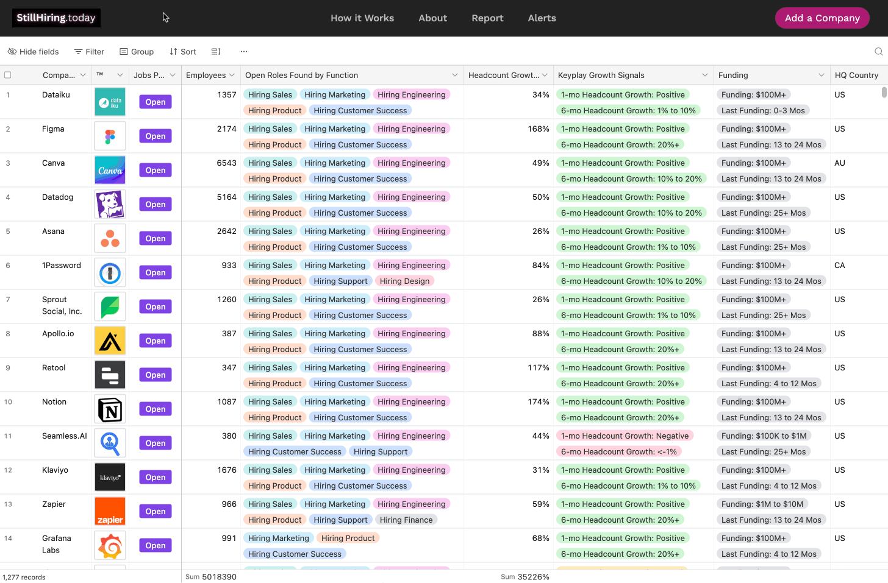Expand the Headcount Growth column menu

tap(545, 75)
